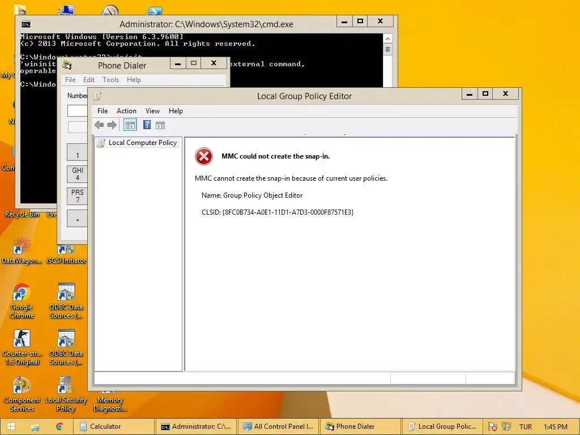Open Memory Diagnostic desktop shortcut label
Viewport: 580px width, 435px height.
click(110, 404)
